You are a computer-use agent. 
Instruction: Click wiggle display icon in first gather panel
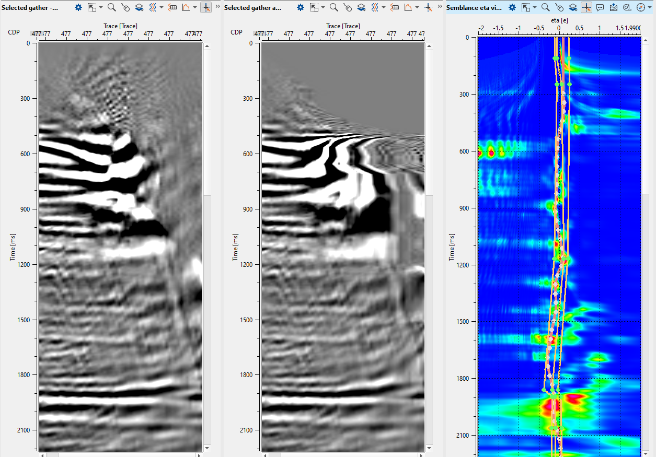pyautogui.click(x=153, y=7)
